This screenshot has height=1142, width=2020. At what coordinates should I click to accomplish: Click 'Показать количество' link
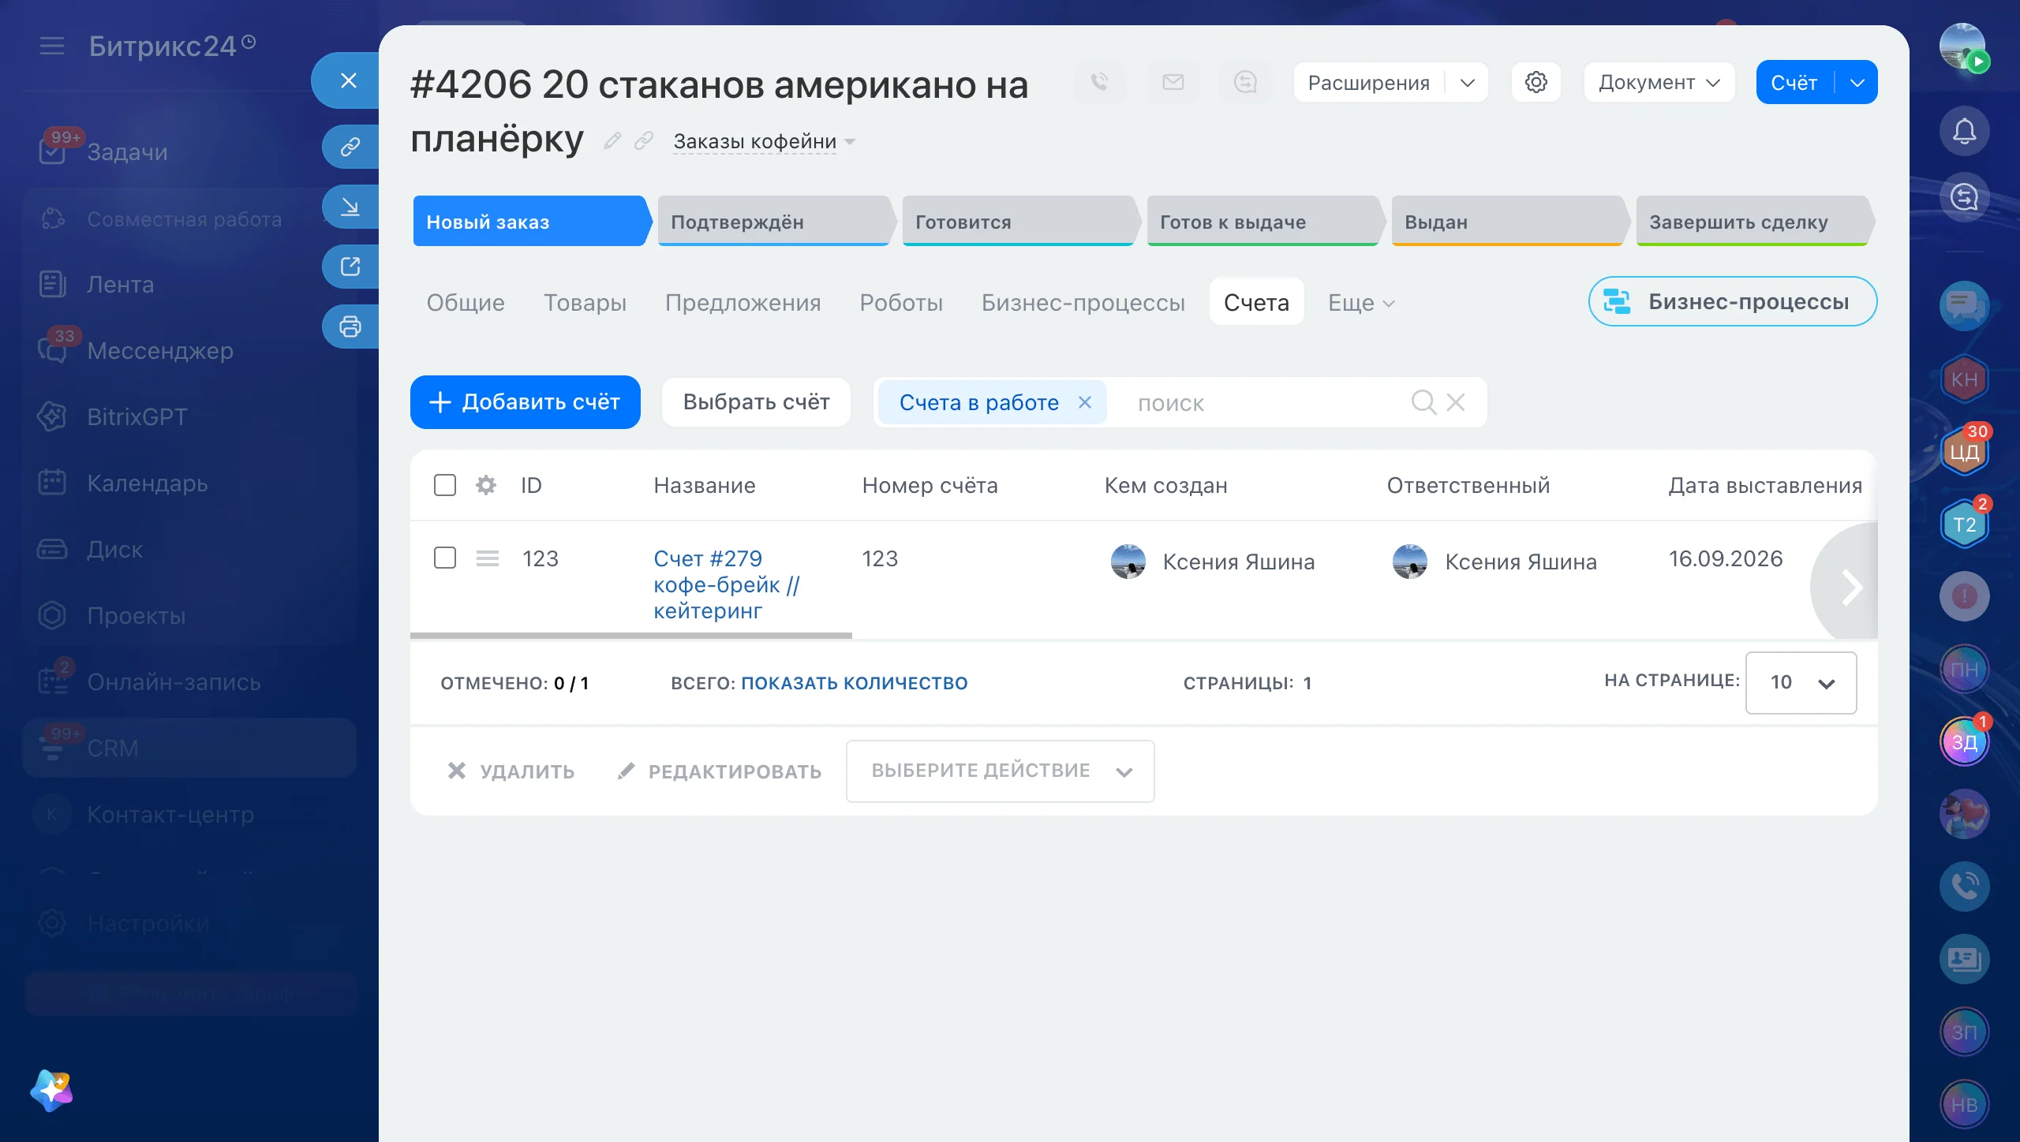854,683
